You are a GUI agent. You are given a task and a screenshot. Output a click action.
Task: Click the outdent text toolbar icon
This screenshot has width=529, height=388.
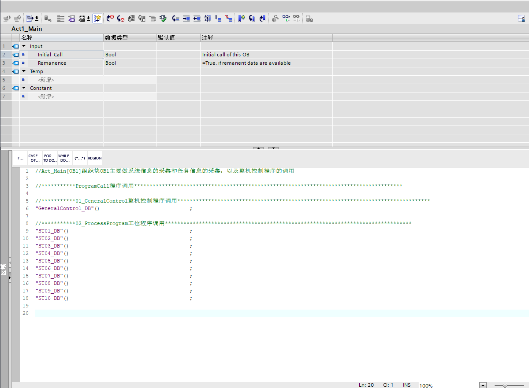(x=197, y=18)
